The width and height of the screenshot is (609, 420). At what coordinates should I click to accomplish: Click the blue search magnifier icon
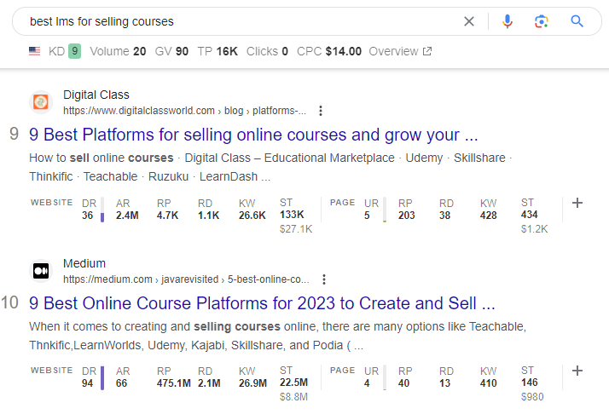click(x=577, y=21)
